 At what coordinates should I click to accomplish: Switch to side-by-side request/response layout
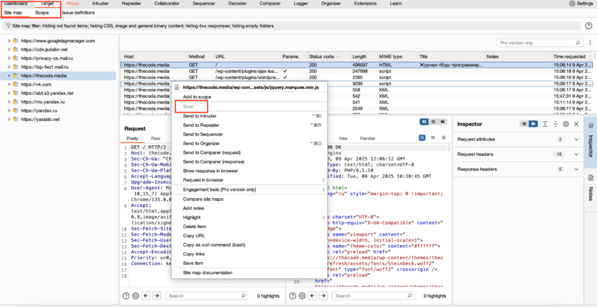(x=424, y=122)
